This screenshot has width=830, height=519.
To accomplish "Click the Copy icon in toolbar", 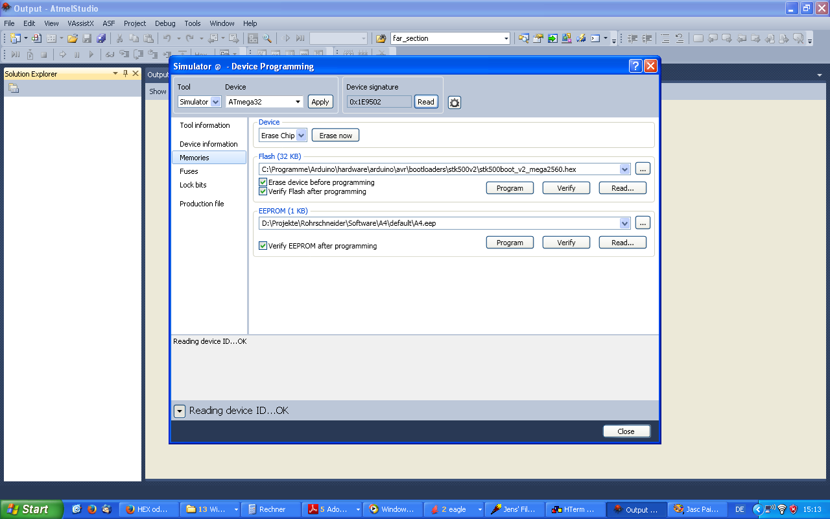I will tap(134, 38).
